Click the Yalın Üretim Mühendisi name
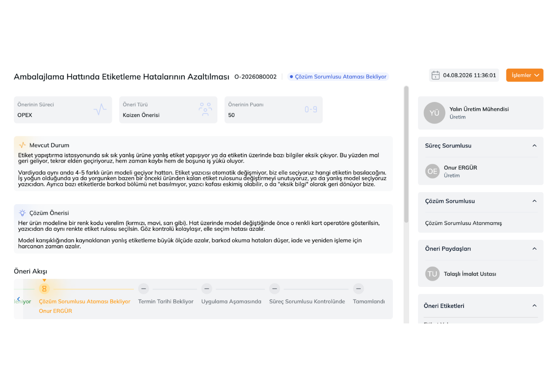This screenshot has height=386, width=557. pos(479,109)
